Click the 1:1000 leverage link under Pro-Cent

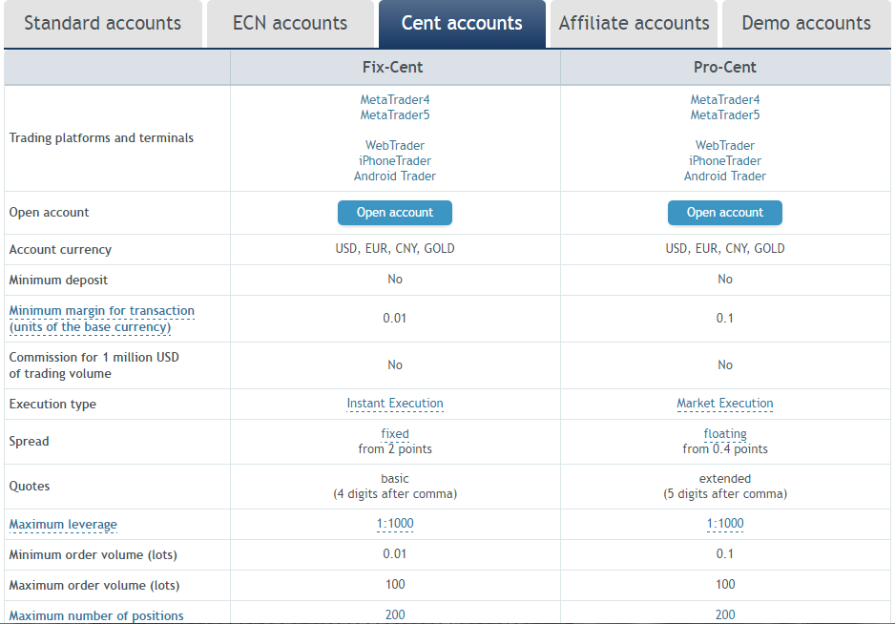click(725, 524)
